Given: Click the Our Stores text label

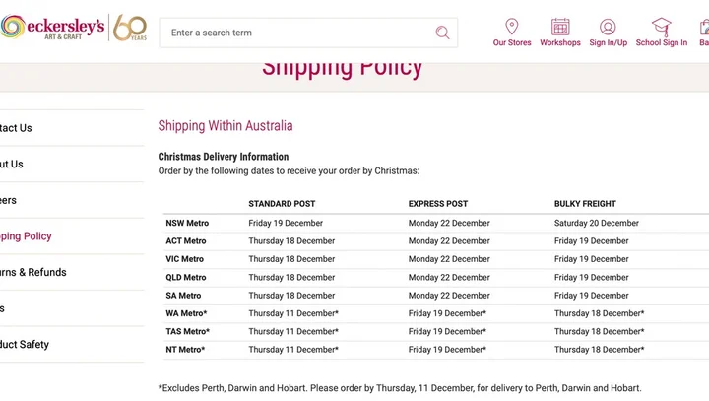Looking at the screenshot, I should (512, 43).
